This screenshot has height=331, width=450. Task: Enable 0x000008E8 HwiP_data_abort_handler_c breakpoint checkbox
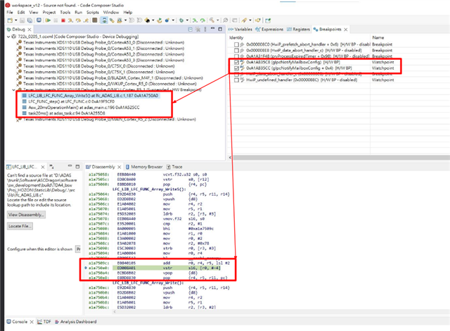tap(236, 51)
